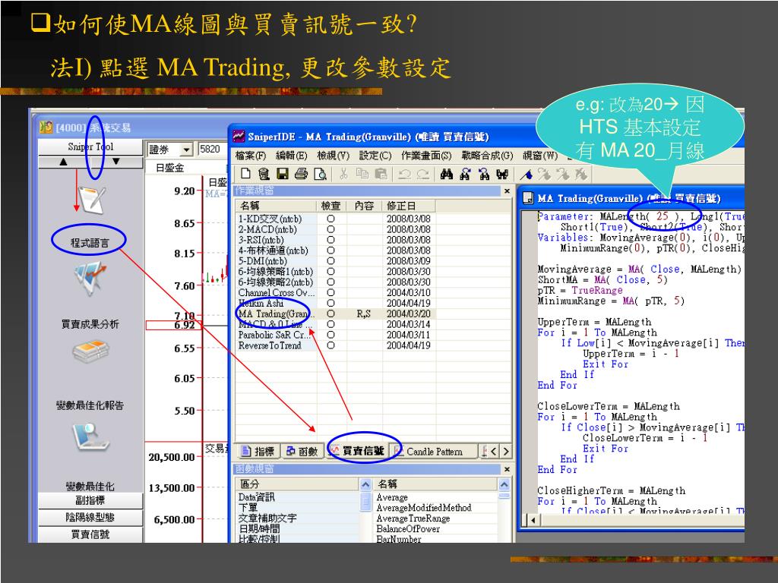The height and width of the screenshot is (583, 778).
Task: Switch to the 函數 tab
Action: pos(302,451)
